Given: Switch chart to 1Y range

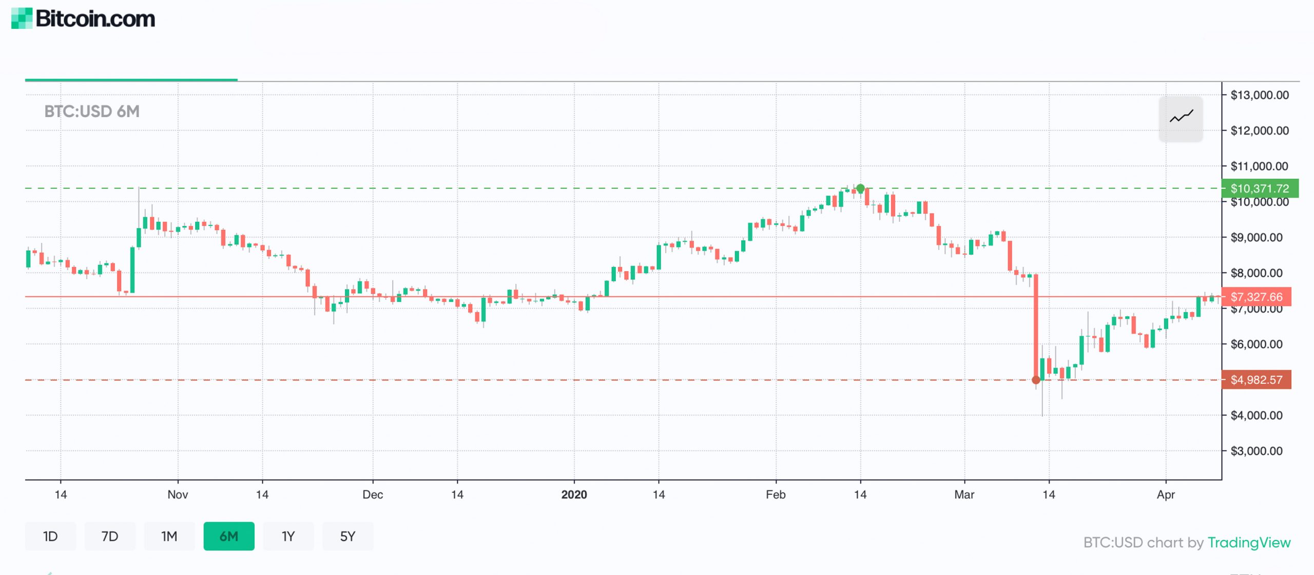Looking at the screenshot, I should click(x=288, y=536).
